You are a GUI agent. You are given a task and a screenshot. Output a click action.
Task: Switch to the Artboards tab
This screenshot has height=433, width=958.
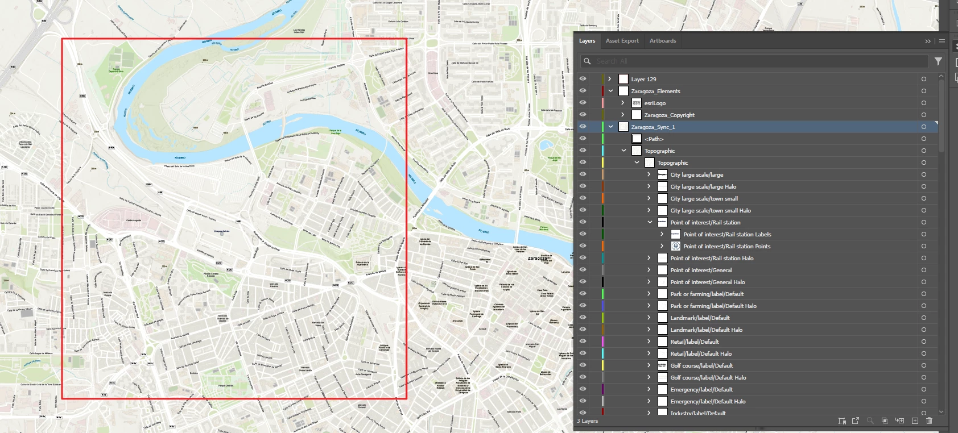coord(663,41)
